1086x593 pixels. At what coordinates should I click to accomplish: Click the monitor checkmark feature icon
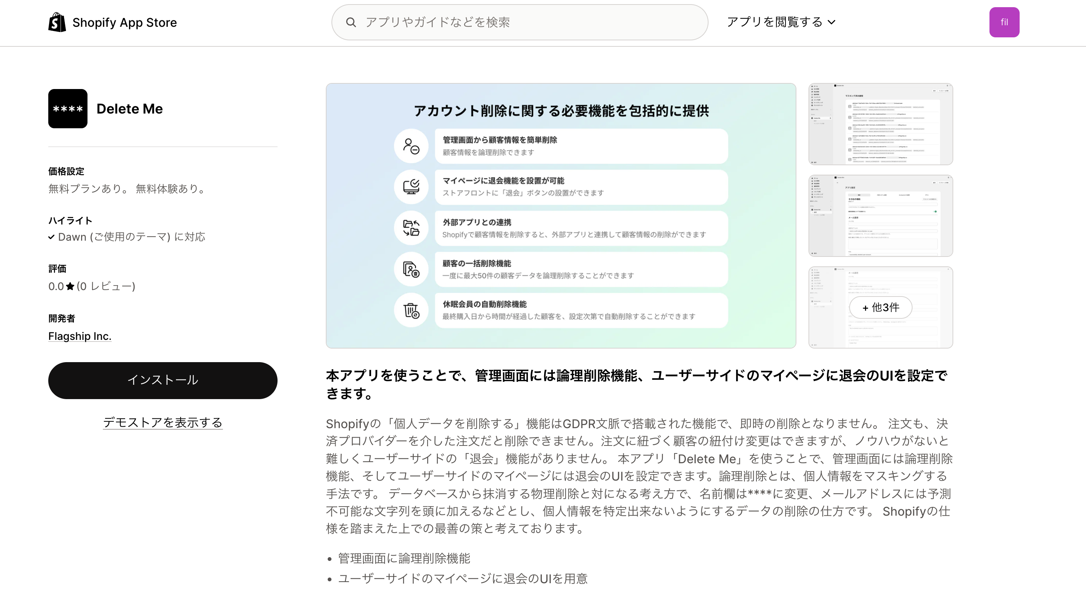[411, 187]
